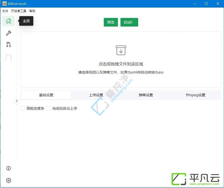
Task: Switch to the 基础设置 tab
Action: point(46,95)
